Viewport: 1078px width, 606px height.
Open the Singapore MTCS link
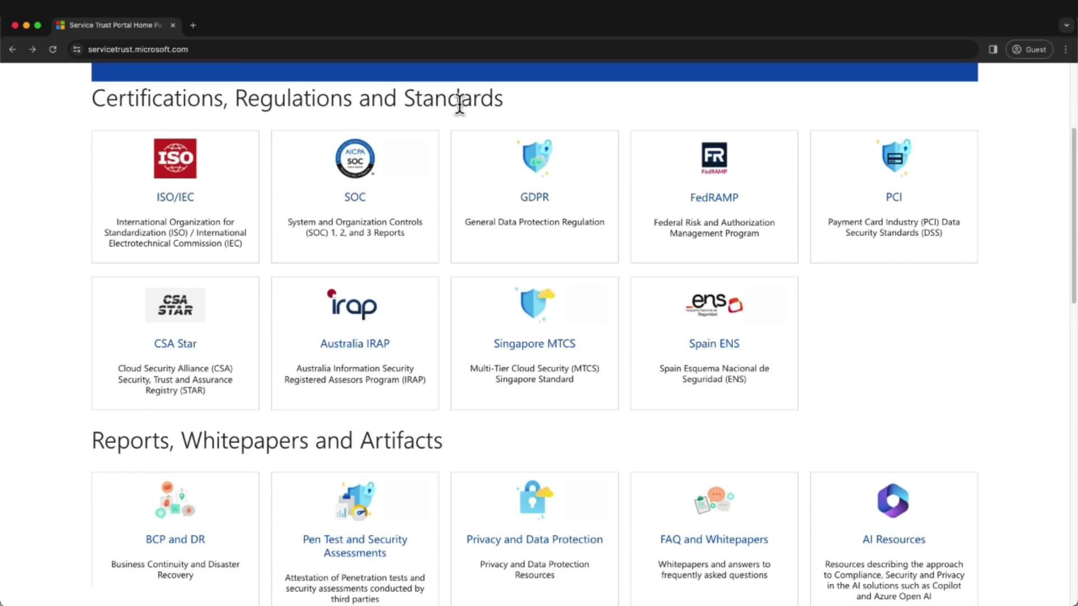[535, 343]
